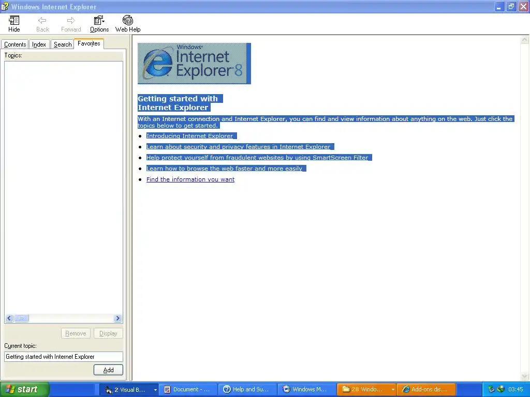530x397 pixels.
Task: Switch to the Document taskbar window
Action: 188,390
